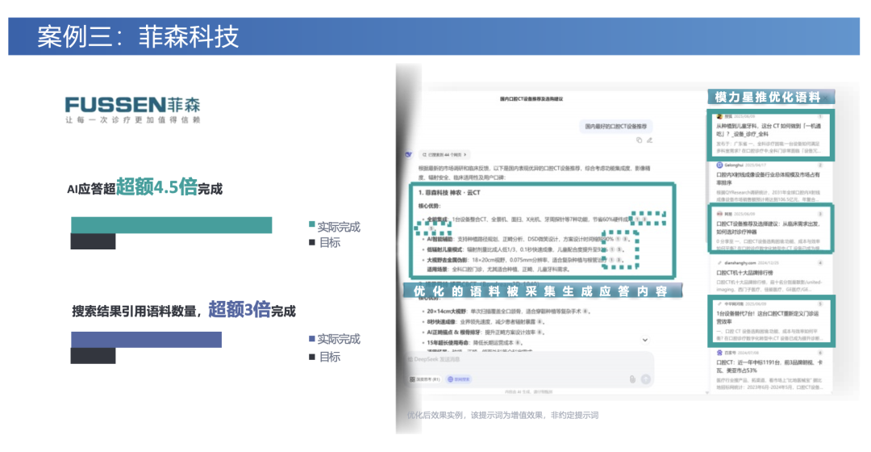Click the chat title '国内口腔CT设备推荐及选购建议'
This screenshot has width=871, height=452.
click(x=531, y=99)
